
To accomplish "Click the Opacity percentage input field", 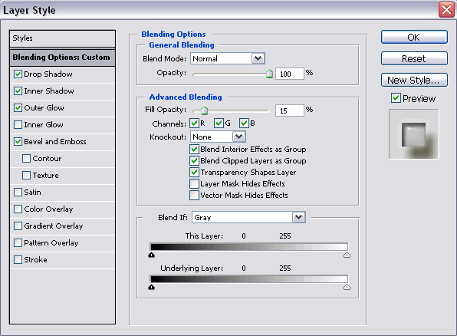I will (x=290, y=74).
